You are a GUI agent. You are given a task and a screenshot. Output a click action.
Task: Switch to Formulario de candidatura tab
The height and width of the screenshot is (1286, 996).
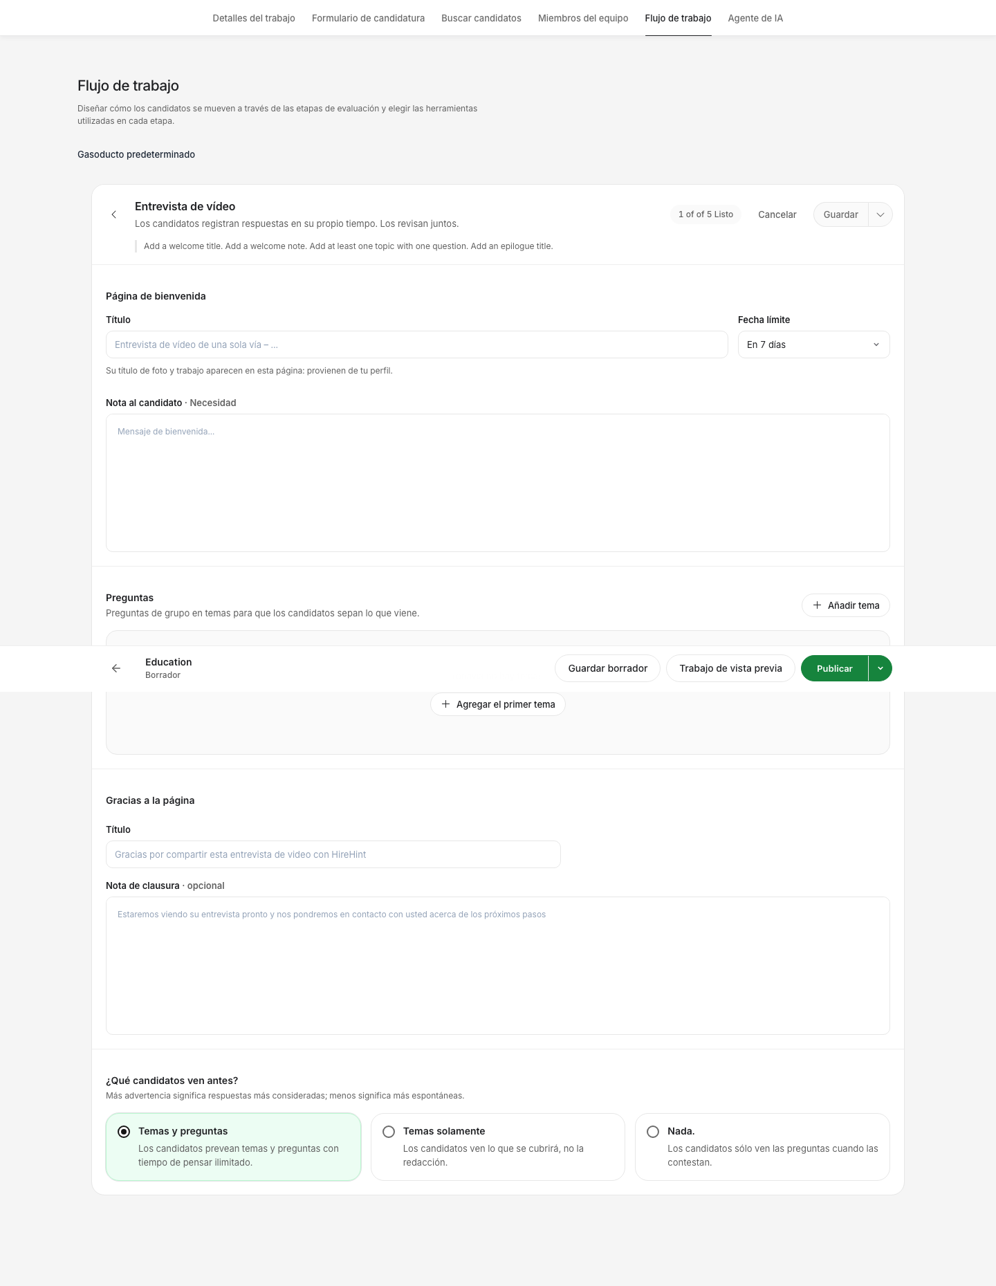point(368,18)
